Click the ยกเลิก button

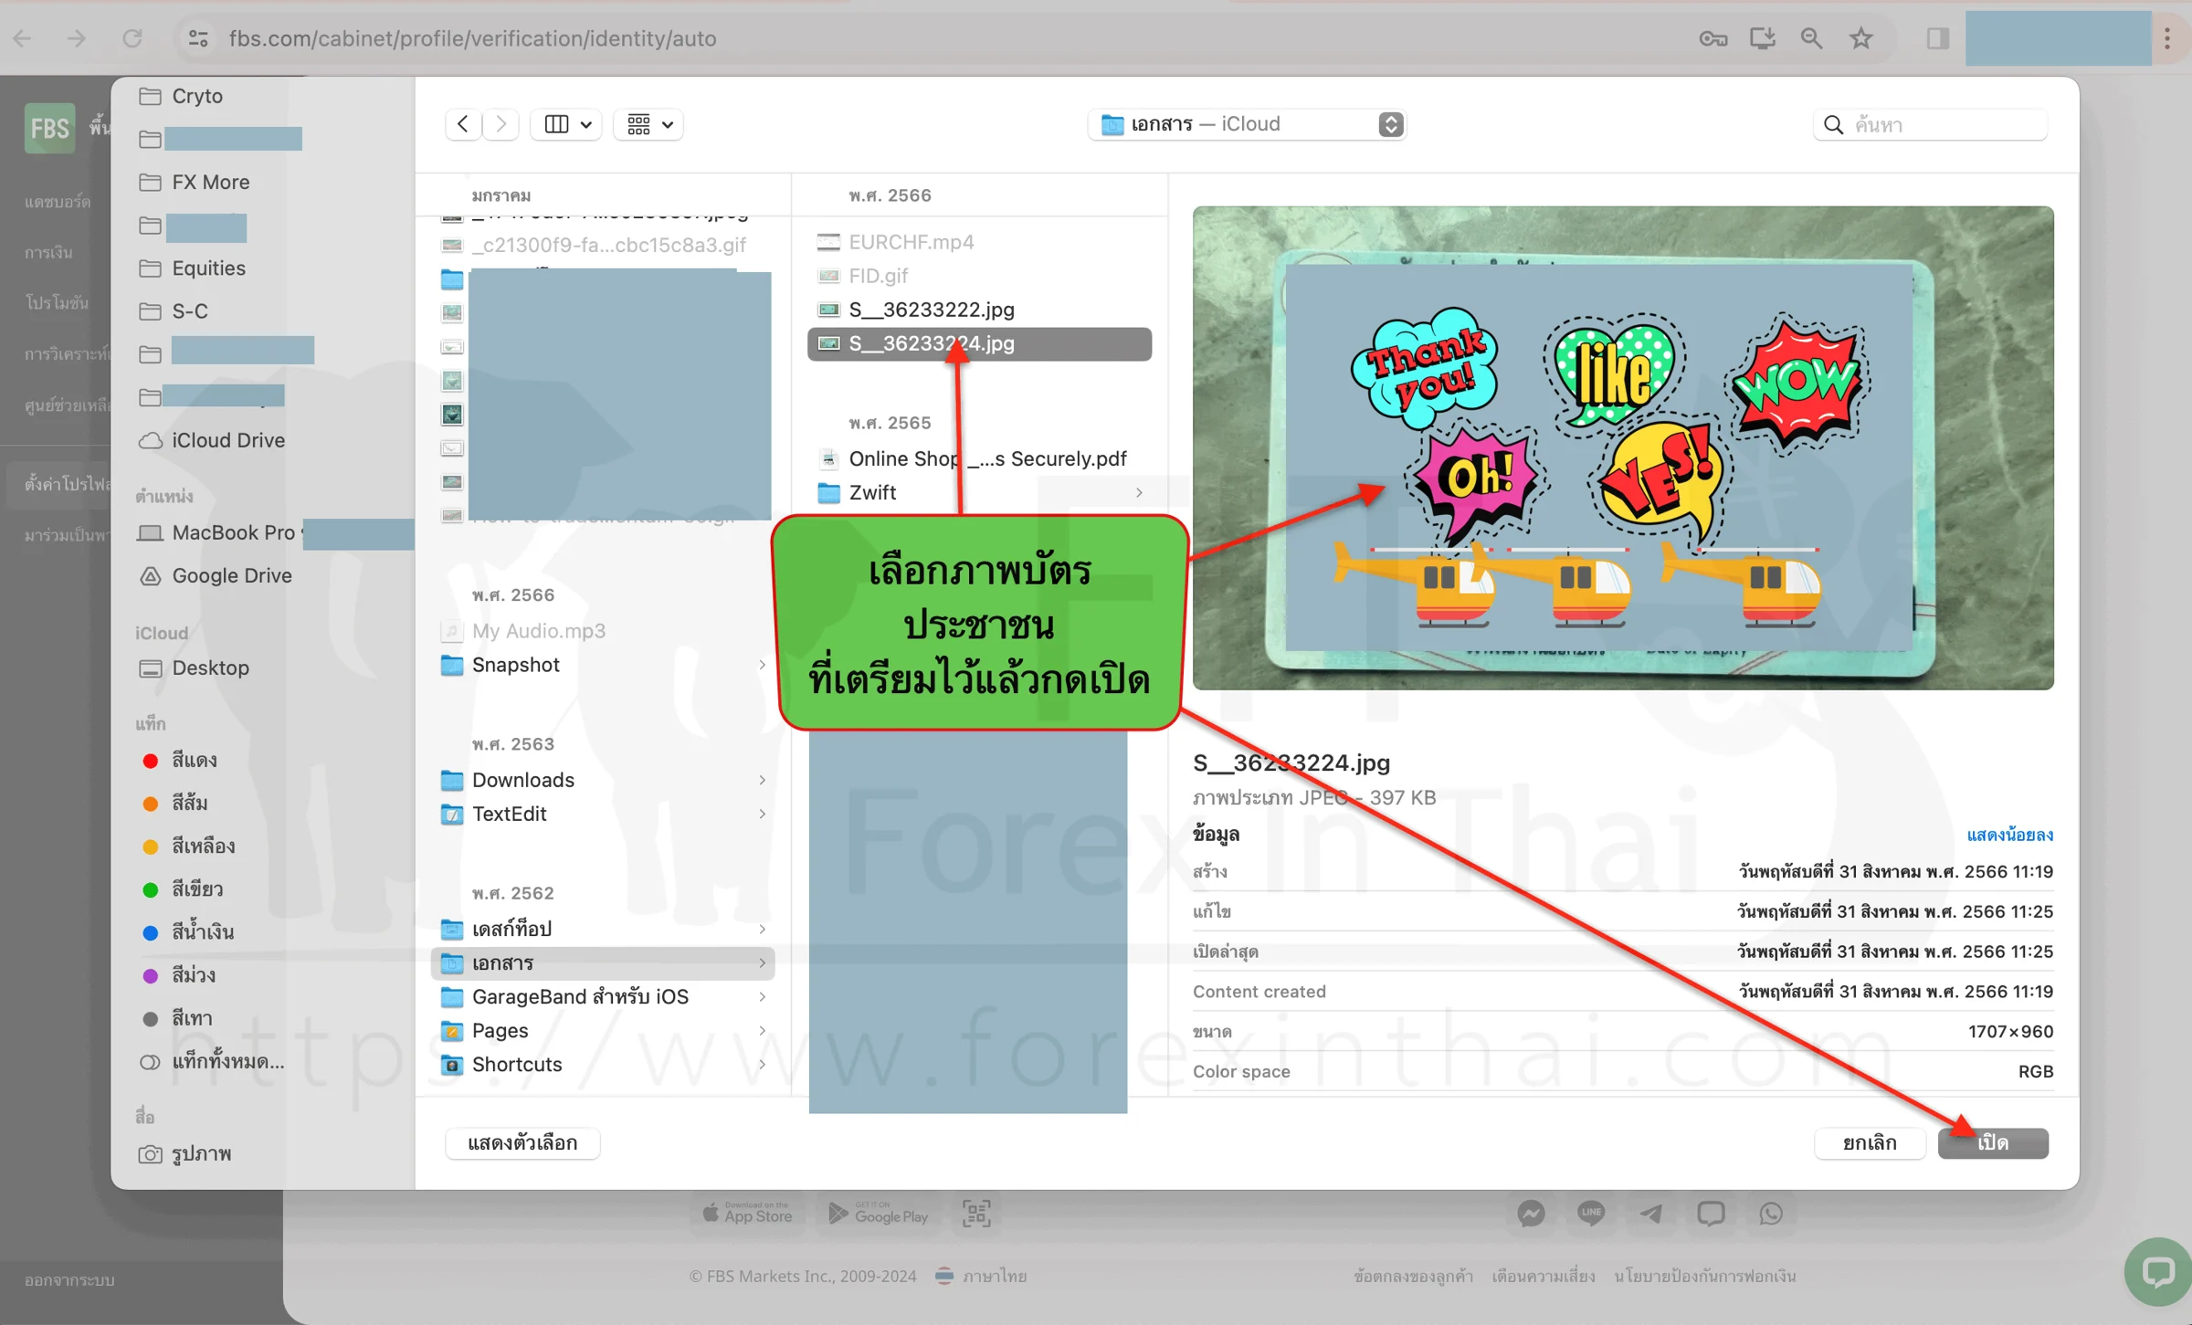(x=1870, y=1143)
